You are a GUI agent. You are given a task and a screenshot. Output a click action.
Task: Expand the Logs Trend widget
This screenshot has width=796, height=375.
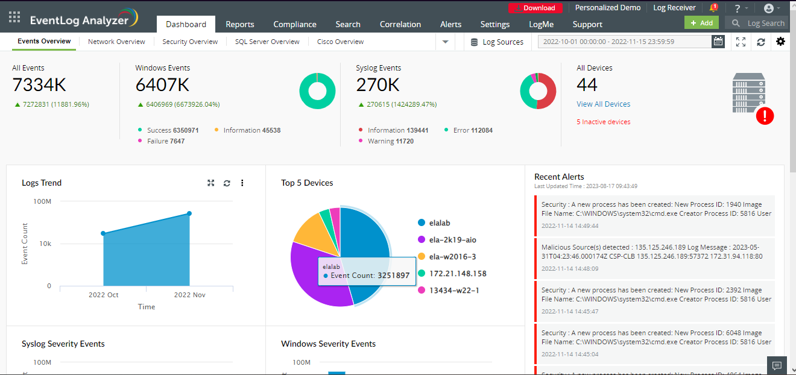(211, 183)
